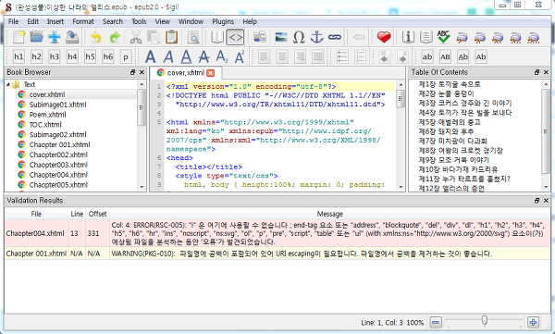Image resolution: width=555 pixels, height=334 pixels.
Task: Open the Insert menu
Action: 55,21
